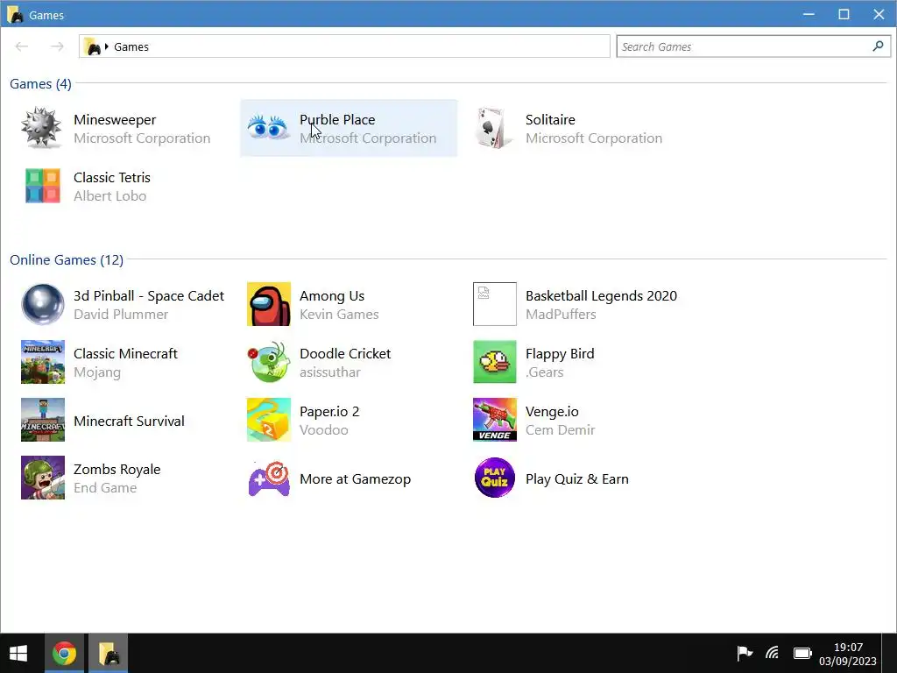Click the Classic Tetris blocks icon
Viewport: 897px width, 673px height.
click(x=43, y=186)
